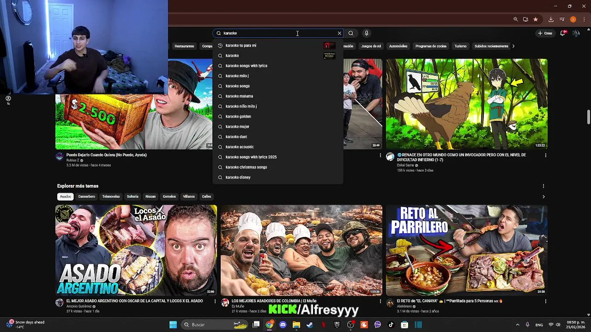Click the Crear button
Viewport: 591px width, 332px height.
tap(545, 33)
